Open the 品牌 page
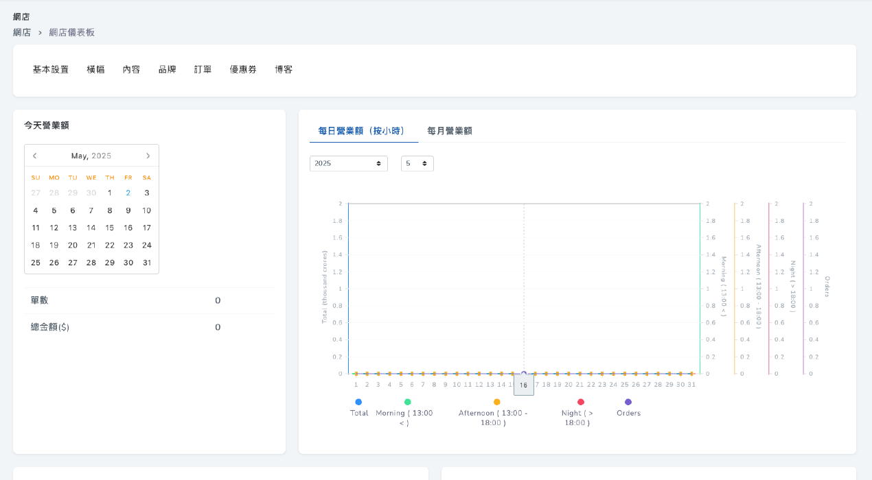This screenshot has width=872, height=480. tap(167, 69)
